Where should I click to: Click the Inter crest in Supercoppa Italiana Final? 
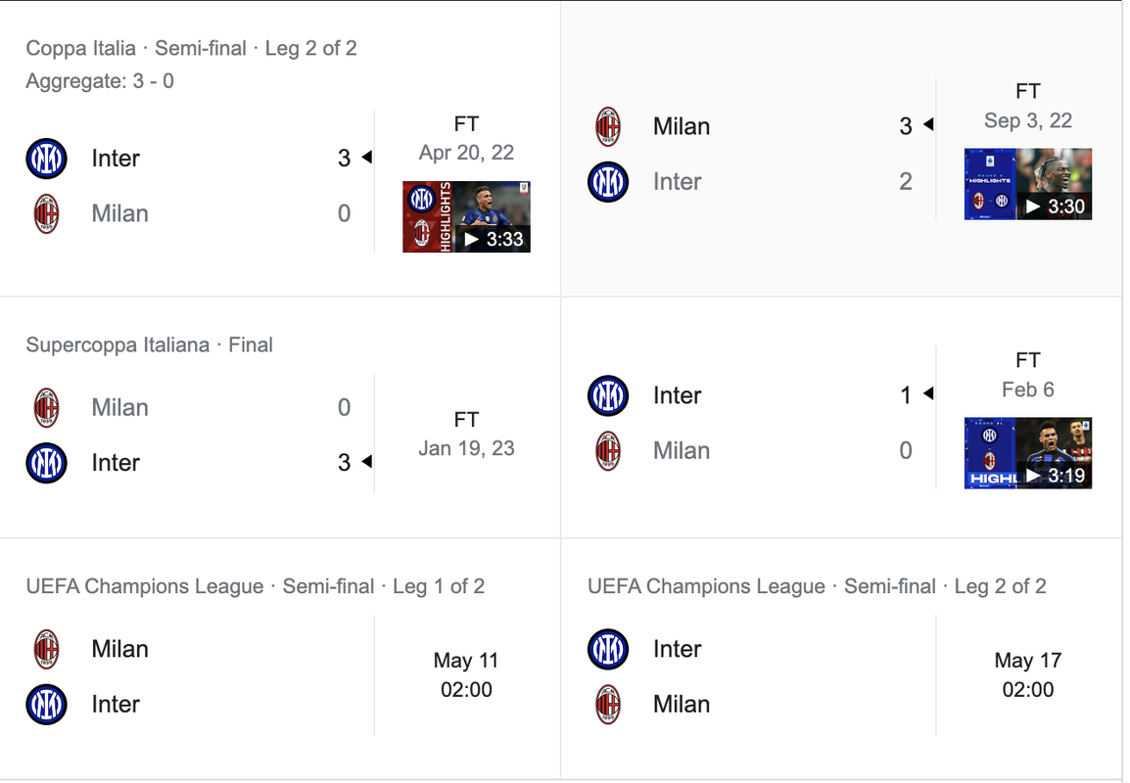[x=46, y=462]
